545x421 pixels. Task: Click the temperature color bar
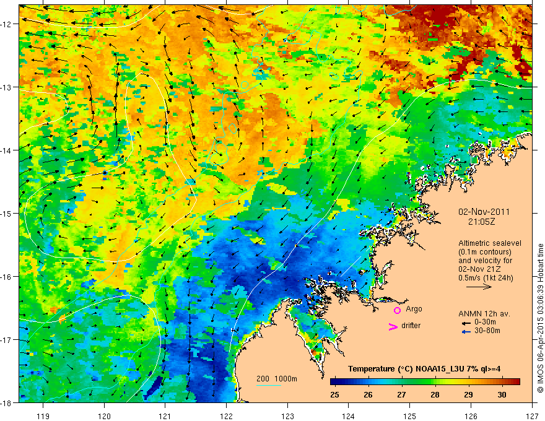coord(425,382)
